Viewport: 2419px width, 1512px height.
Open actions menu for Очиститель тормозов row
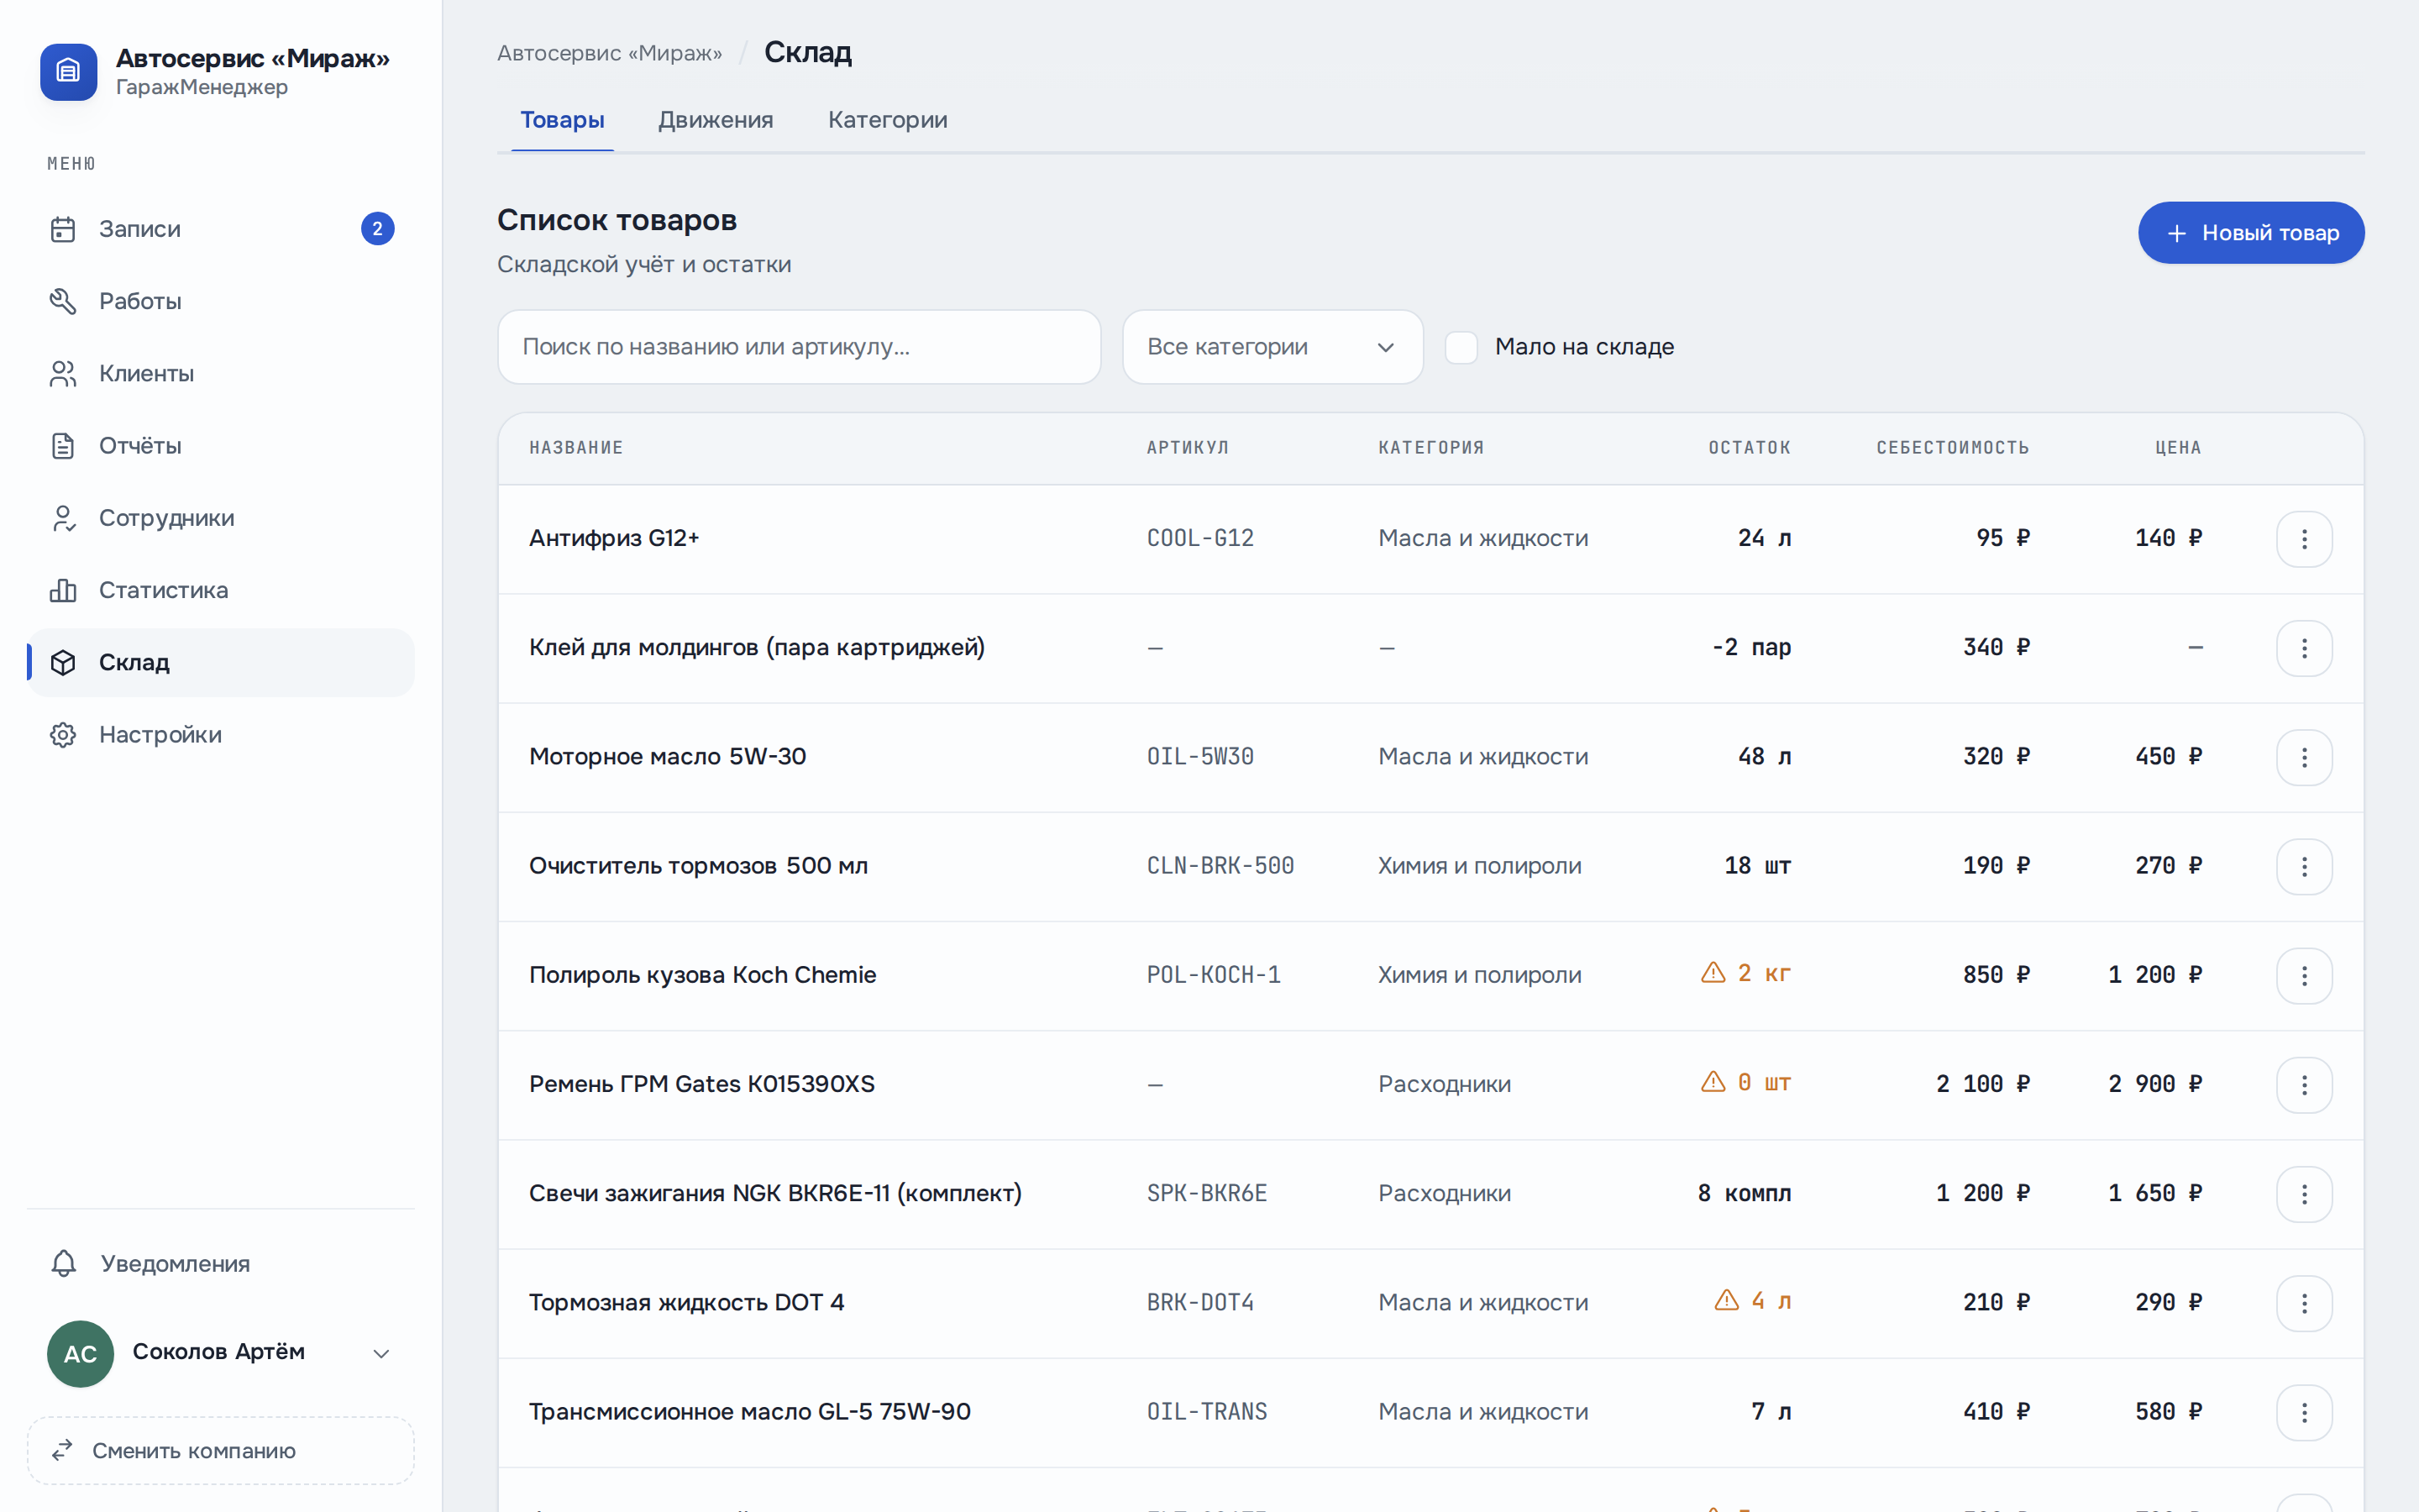click(2304, 866)
